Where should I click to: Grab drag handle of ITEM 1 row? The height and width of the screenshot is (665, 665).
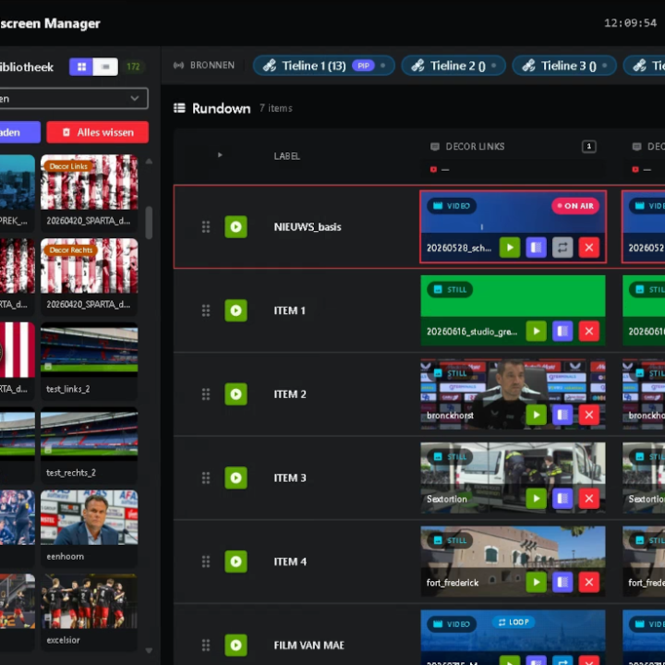click(206, 310)
